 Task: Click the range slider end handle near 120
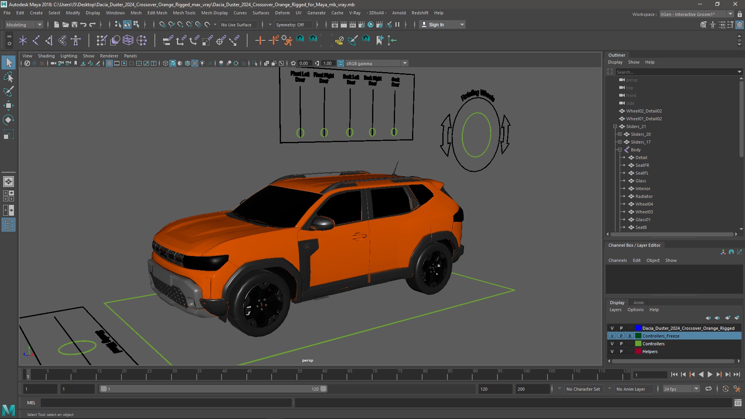323,389
